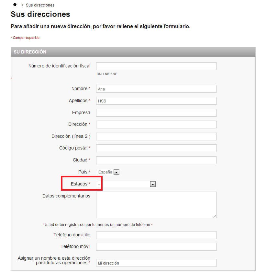Image resolution: width=256 pixels, height=273 pixels.
Task: Focus the Teléfono domicilio field
Action: [x=156, y=235]
